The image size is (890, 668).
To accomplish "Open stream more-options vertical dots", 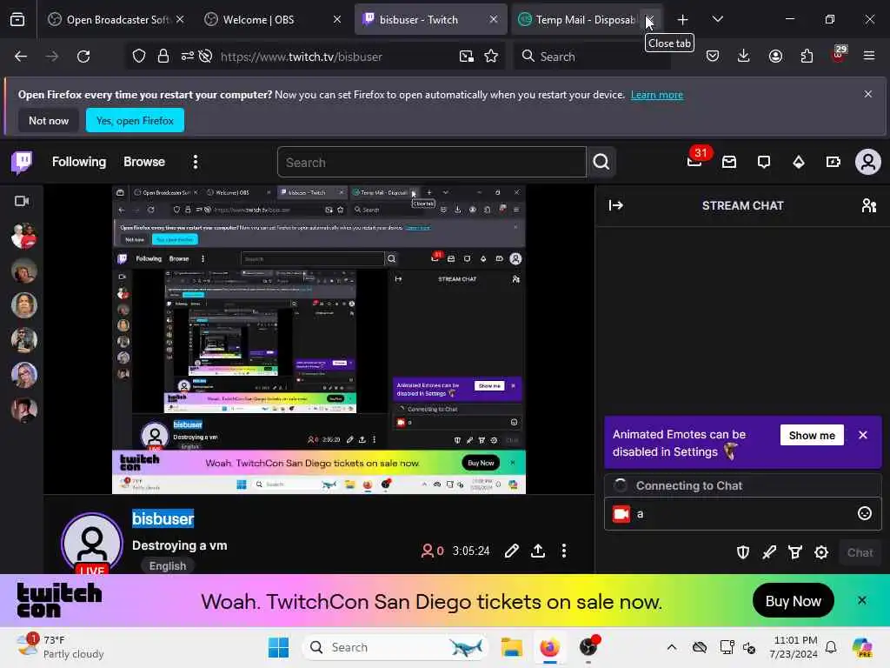I will (x=563, y=551).
